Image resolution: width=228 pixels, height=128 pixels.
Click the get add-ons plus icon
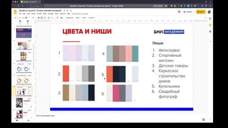coord(210,42)
